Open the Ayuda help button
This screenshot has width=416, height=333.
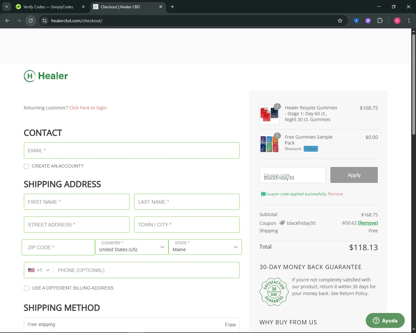[x=385, y=321]
